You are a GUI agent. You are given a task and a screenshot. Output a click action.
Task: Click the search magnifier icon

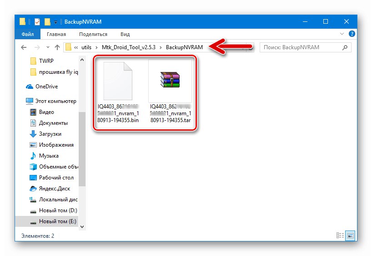(345, 47)
